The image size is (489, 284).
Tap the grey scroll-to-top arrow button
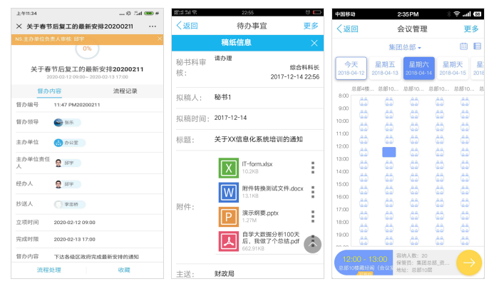(x=312, y=244)
